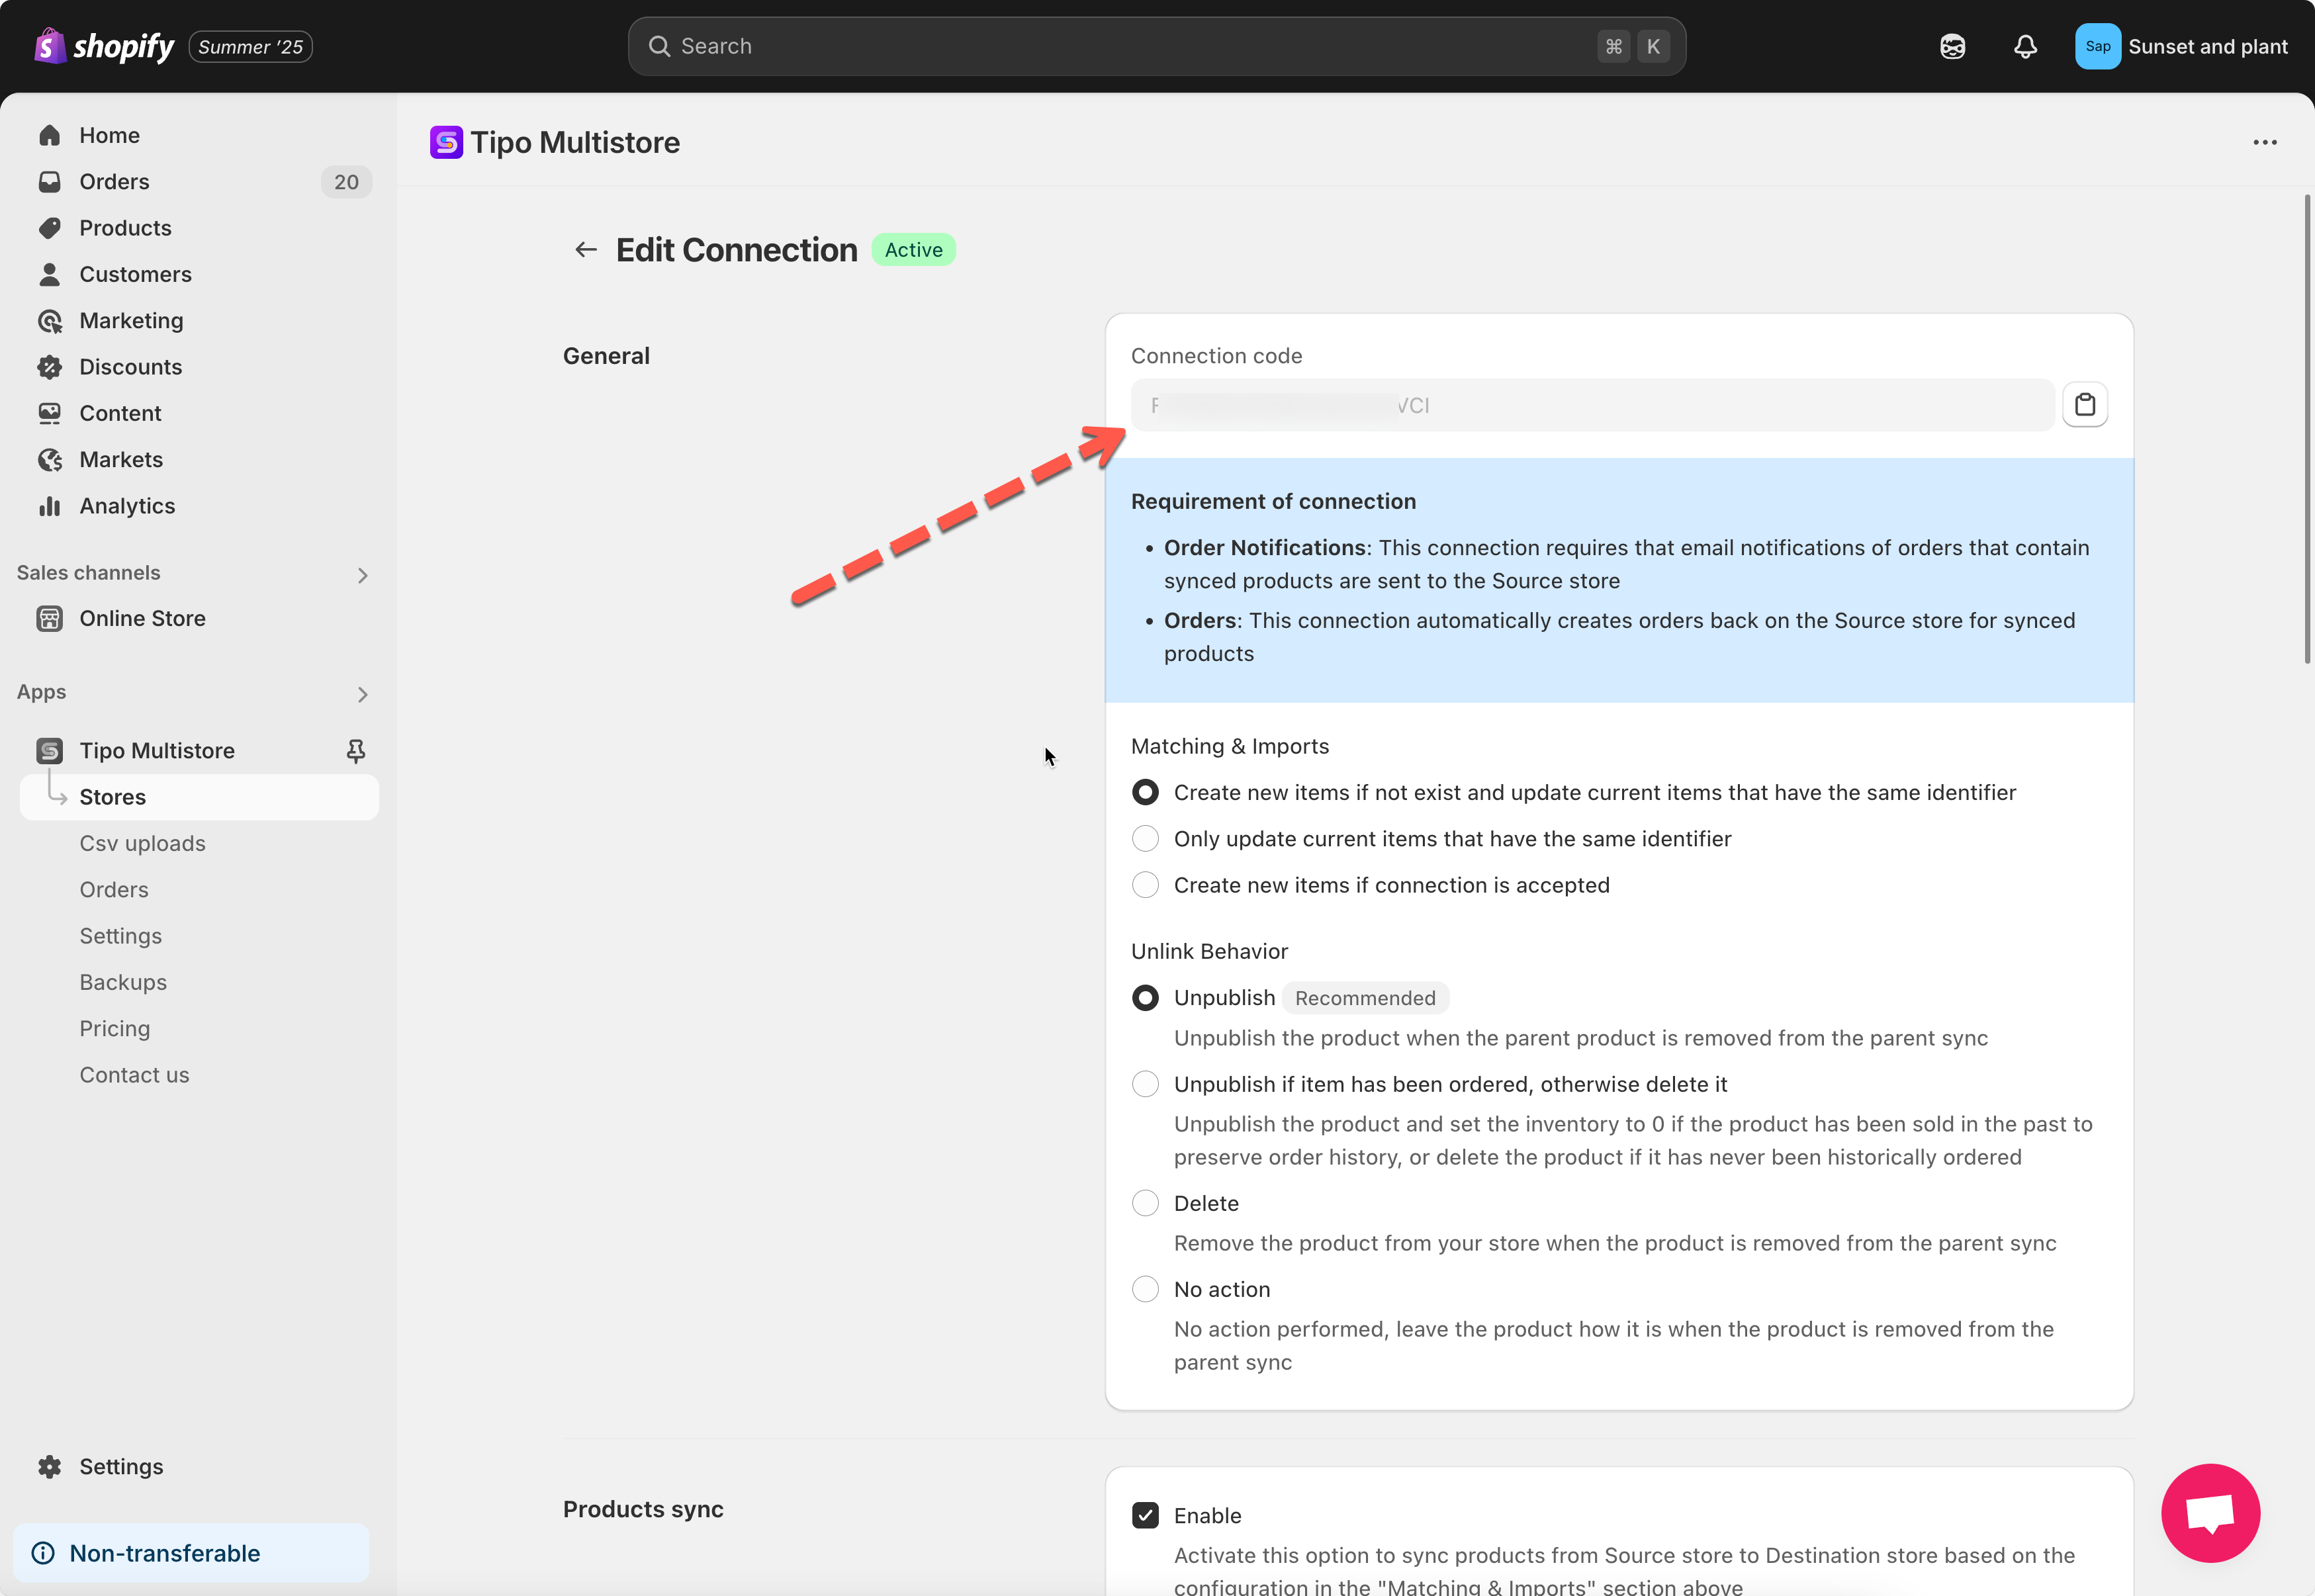Viewport: 2315px width, 1596px height.
Task: Open Customers in the sidebar
Action: (199, 274)
